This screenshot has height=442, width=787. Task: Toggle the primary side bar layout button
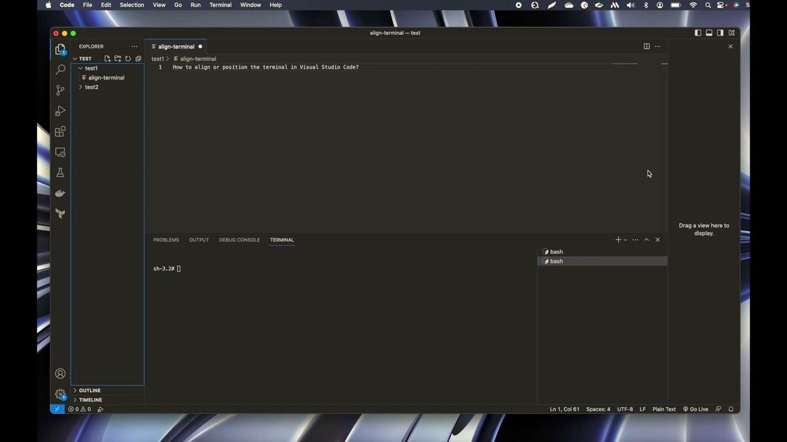pos(698,33)
